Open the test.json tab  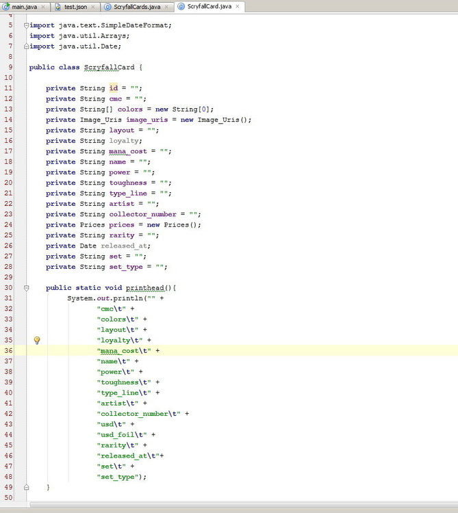(x=77, y=7)
